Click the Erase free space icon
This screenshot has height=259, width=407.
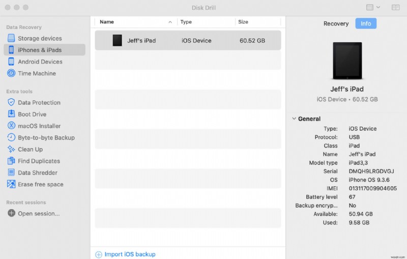(11, 184)
